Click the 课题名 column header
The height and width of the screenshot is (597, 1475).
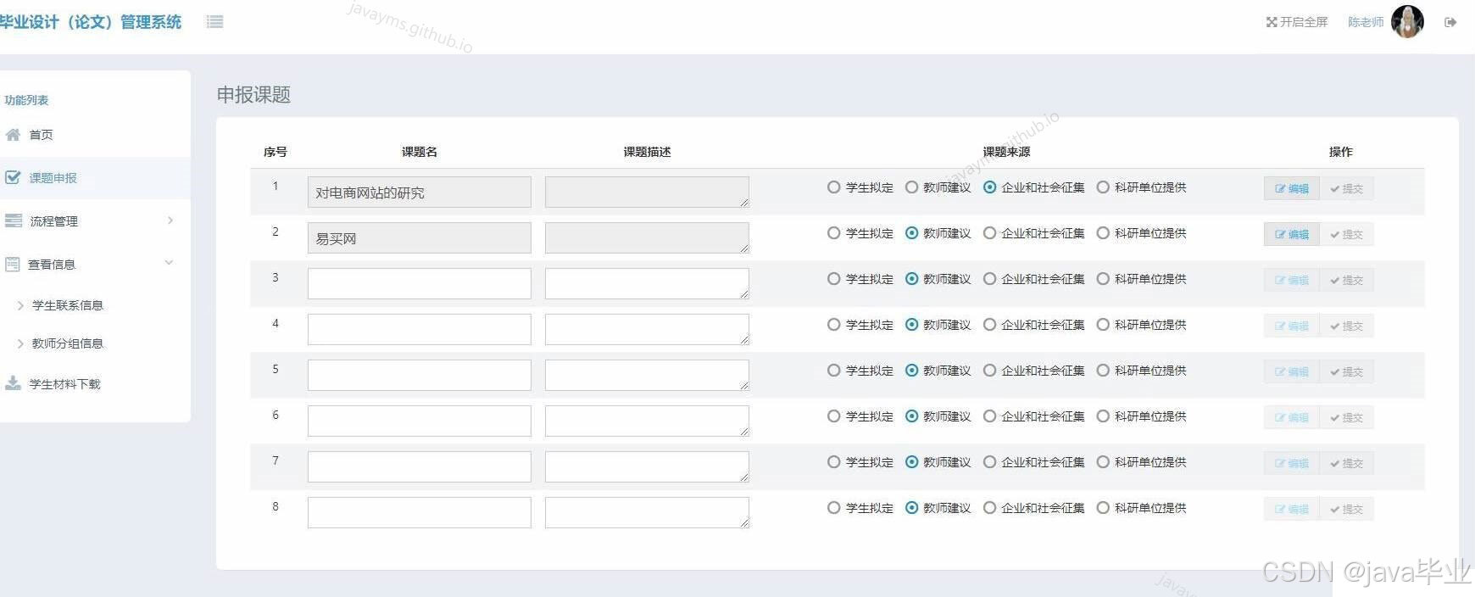tap(420, 152)
